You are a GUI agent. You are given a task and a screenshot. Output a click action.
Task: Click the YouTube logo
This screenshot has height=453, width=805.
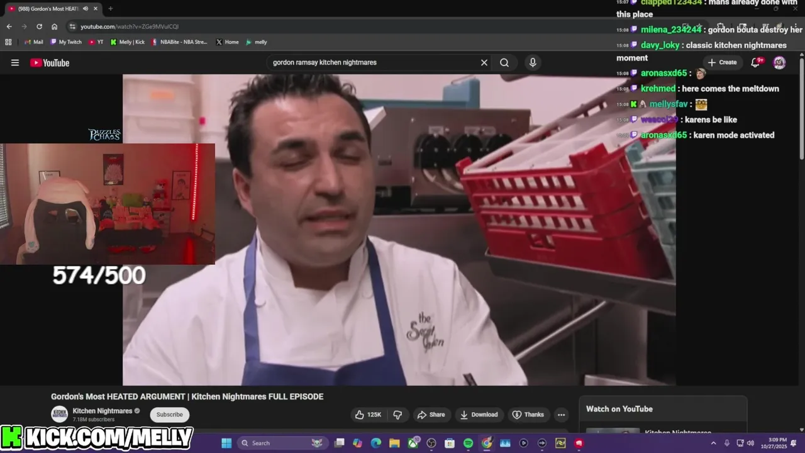click(x=50, y=62)
